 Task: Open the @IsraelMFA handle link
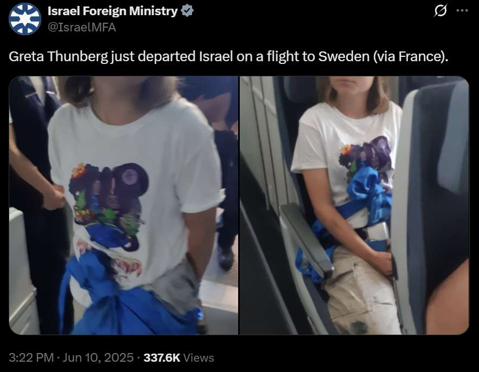(x=81, y=28)
